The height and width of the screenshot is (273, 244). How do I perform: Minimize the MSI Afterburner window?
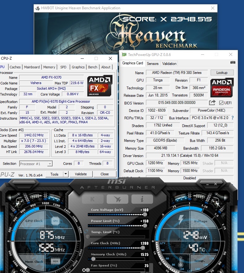(x=208, y=184)
